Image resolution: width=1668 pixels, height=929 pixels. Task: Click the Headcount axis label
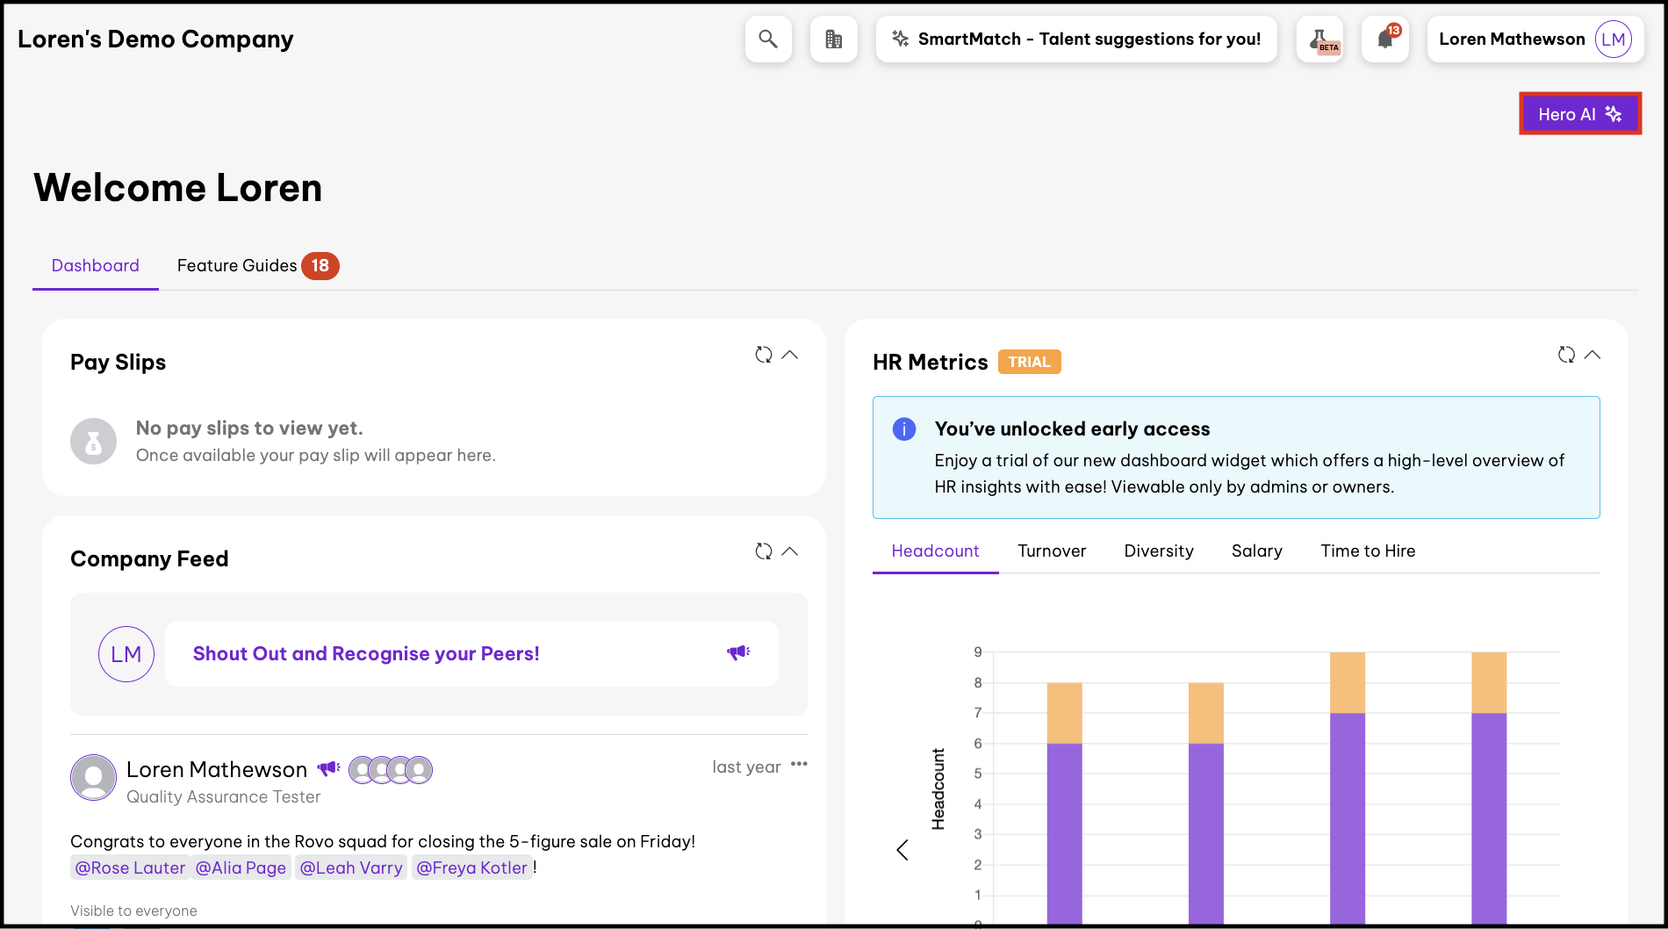(938, 789)
